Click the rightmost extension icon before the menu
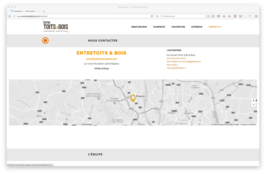 click(250, 16)
